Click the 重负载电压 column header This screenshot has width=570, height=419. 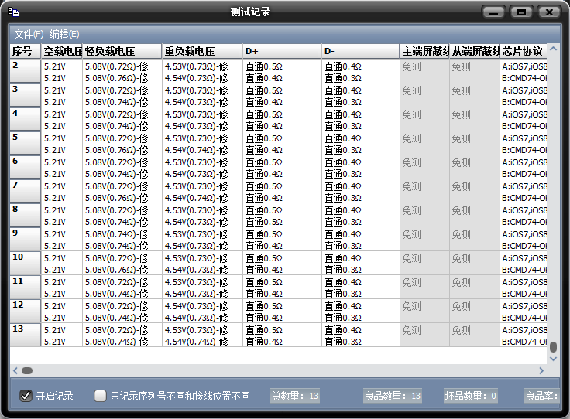coord(202,51)
